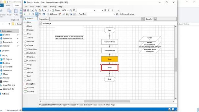Expand the grid options dropdown arrow
199x112 pixels.
(77, 14)
